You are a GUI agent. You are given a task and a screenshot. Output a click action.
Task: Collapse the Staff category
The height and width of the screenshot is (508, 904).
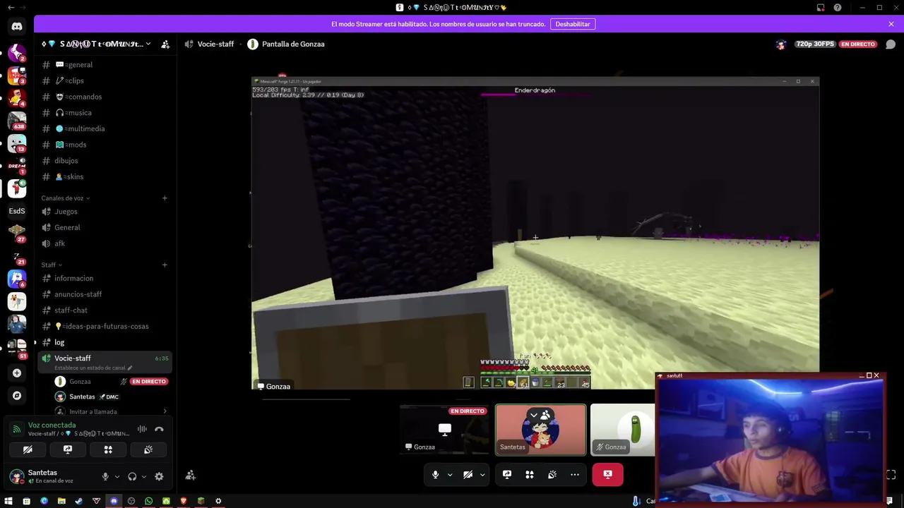(52, 265)
